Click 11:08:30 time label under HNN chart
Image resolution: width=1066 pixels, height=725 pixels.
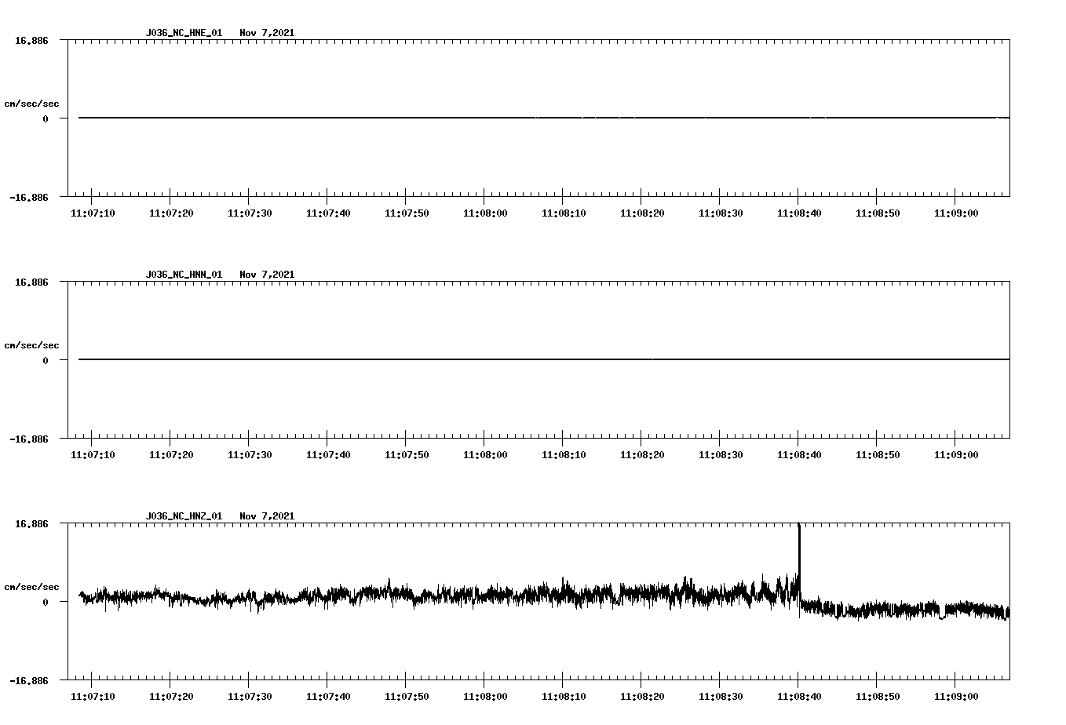click(x=721, y=455)
